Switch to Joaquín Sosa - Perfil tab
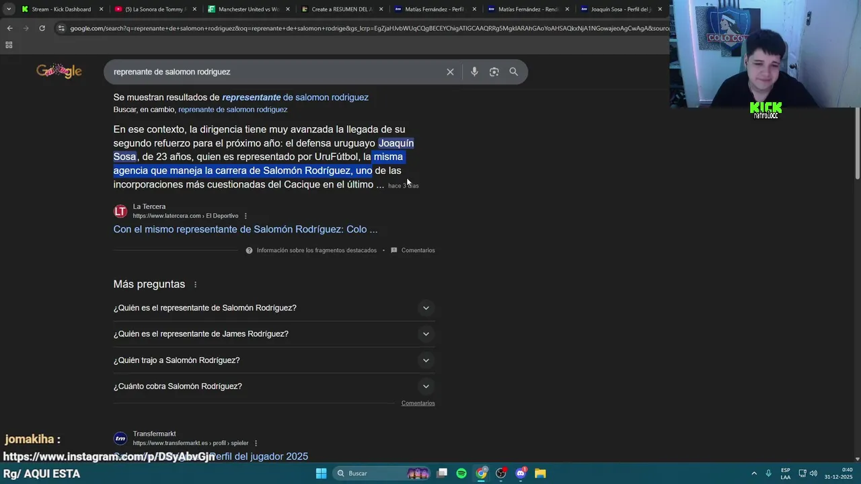 (x=621, y=9)
